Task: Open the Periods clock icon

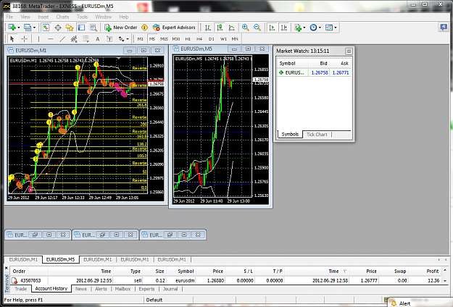Action: [x=313, y=28]
